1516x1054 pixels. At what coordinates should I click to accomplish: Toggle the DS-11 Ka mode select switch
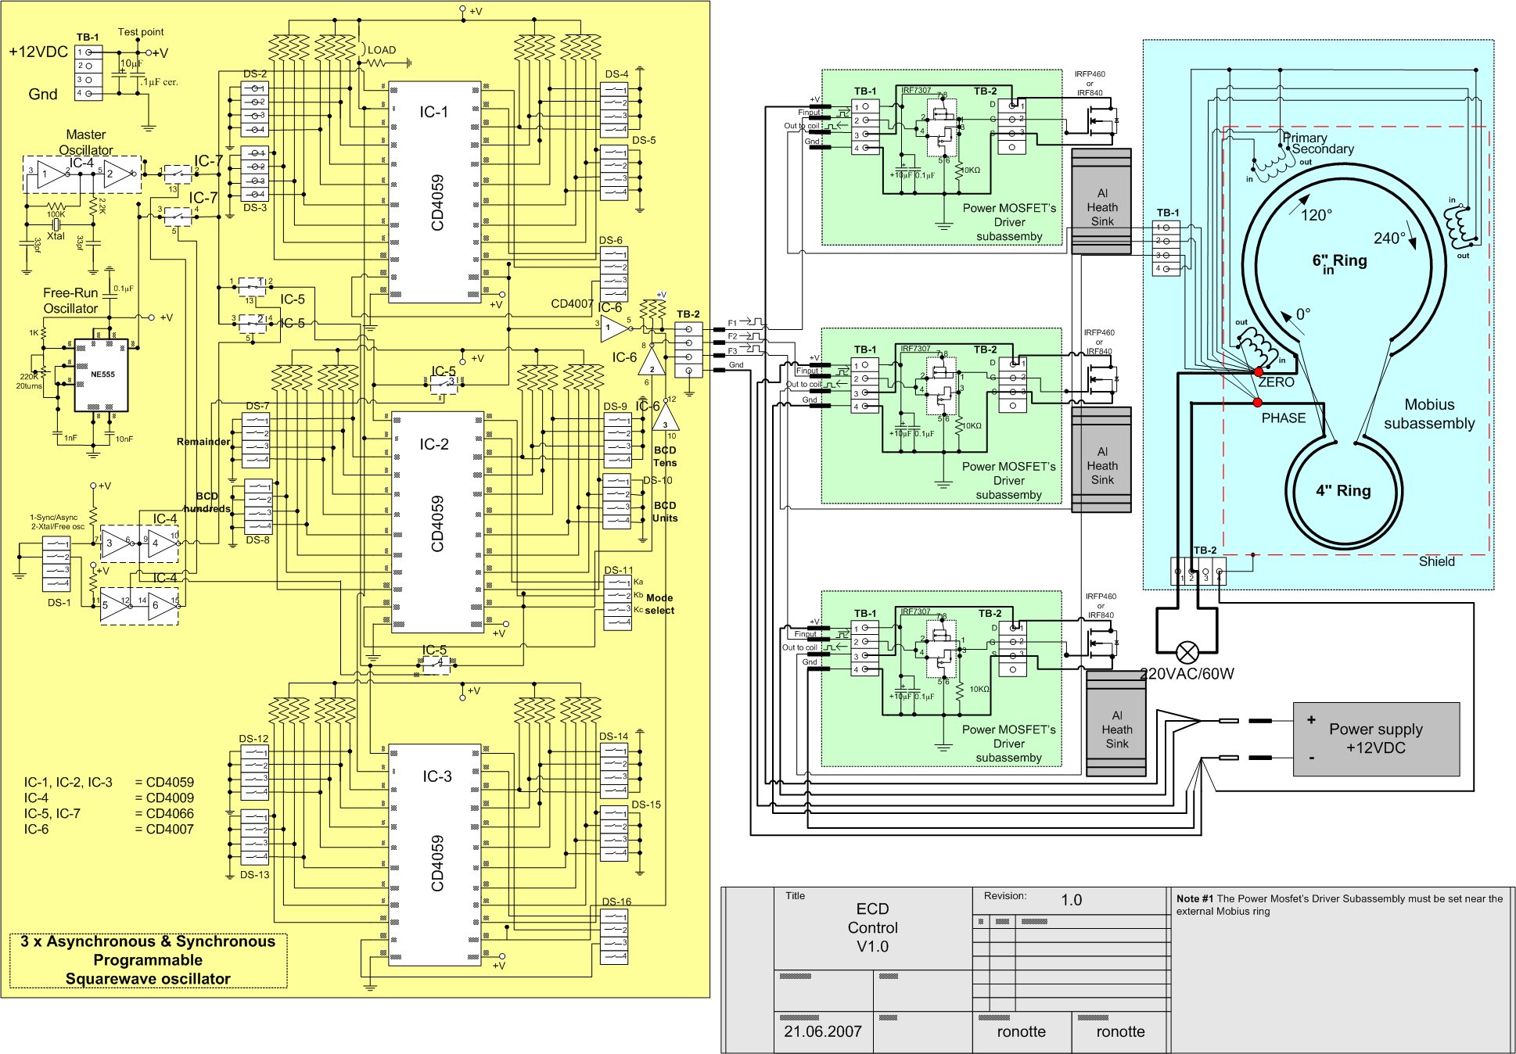click(x=617, y=583)
